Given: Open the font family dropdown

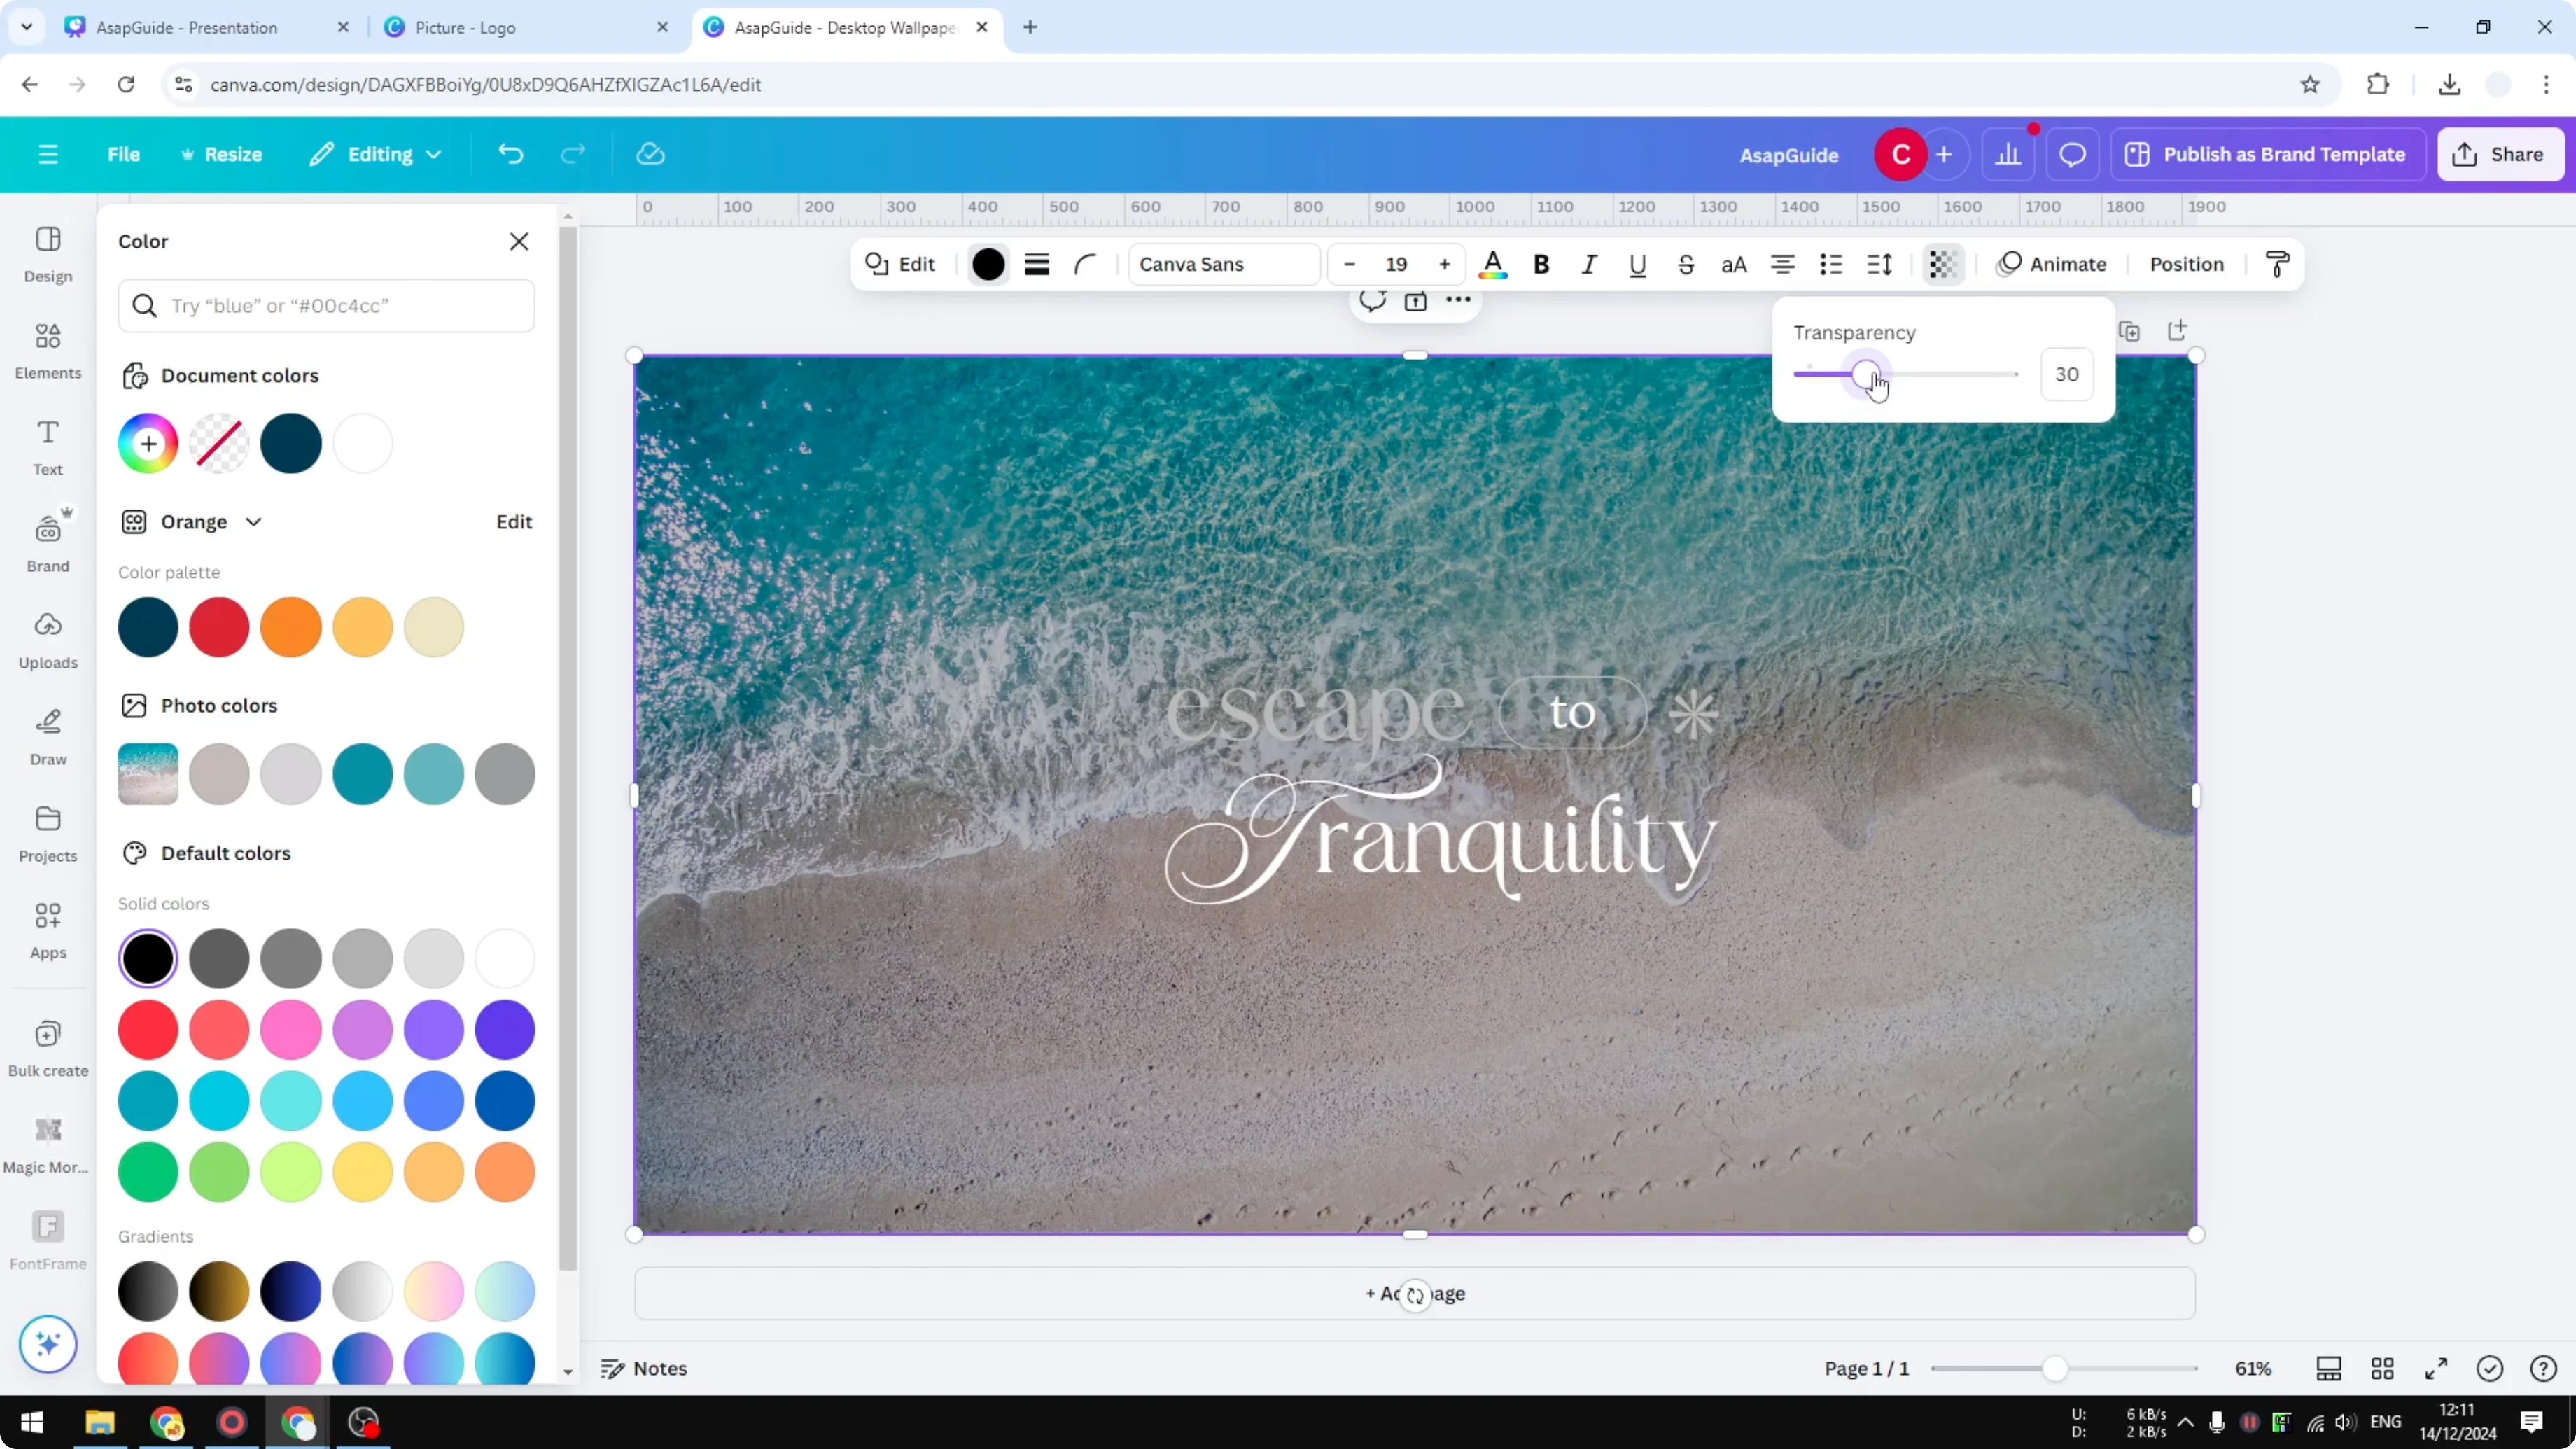Looking at the screenshot, I should pos(1222,264).
